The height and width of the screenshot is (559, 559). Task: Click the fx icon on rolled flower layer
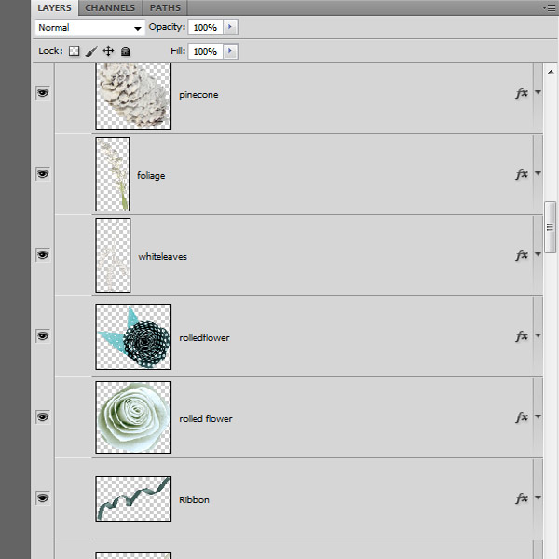tap(522, 416)
